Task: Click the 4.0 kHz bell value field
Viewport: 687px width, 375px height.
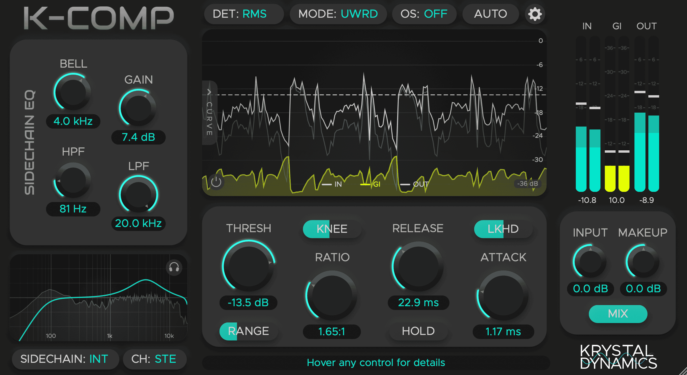Action: 73,121
